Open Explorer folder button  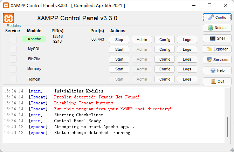(x=217, y=49)
